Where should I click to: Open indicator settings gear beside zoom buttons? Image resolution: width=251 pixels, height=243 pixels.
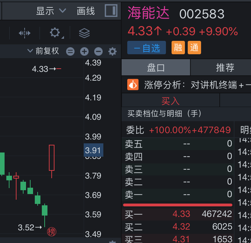[x=112, y=52]
